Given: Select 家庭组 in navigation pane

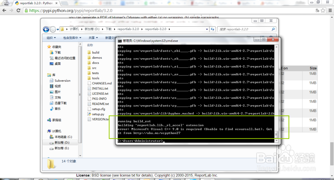Looking at the screenshot, I should pos(57,120).
